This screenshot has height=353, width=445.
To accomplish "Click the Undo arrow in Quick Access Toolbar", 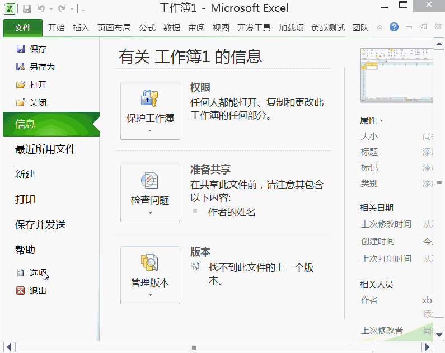I will coord(41,9).
